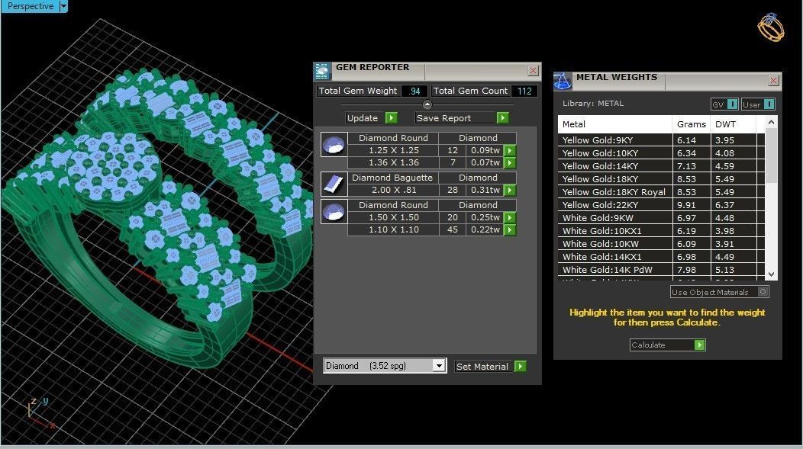Click the gold ring logo icon
Viewport: 803px width, 449px height.
coord(771,27)
